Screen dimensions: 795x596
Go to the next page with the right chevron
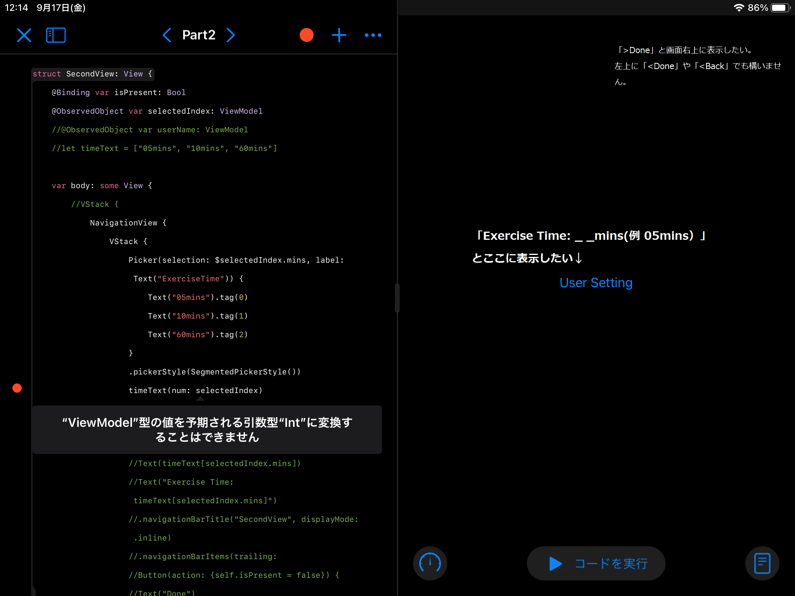tap(231, 35)
